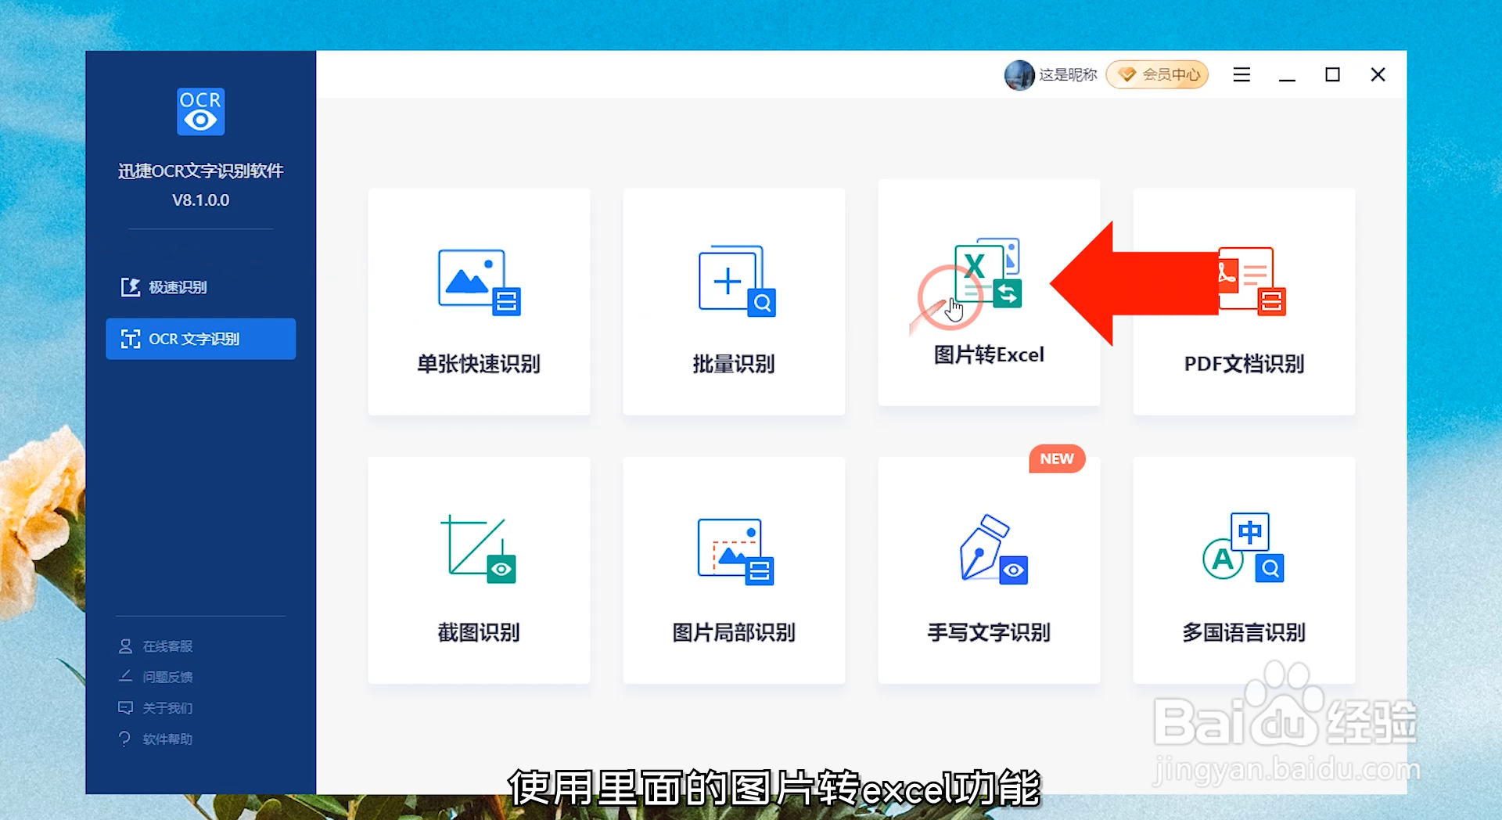Click the user avatar picture

pos(1019,75)
